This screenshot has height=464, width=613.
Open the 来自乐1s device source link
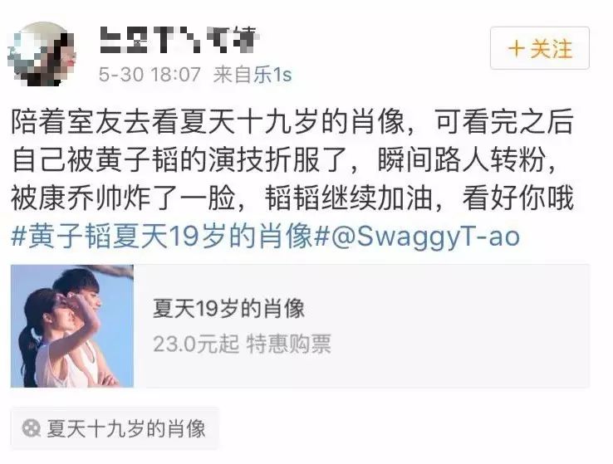253,74
